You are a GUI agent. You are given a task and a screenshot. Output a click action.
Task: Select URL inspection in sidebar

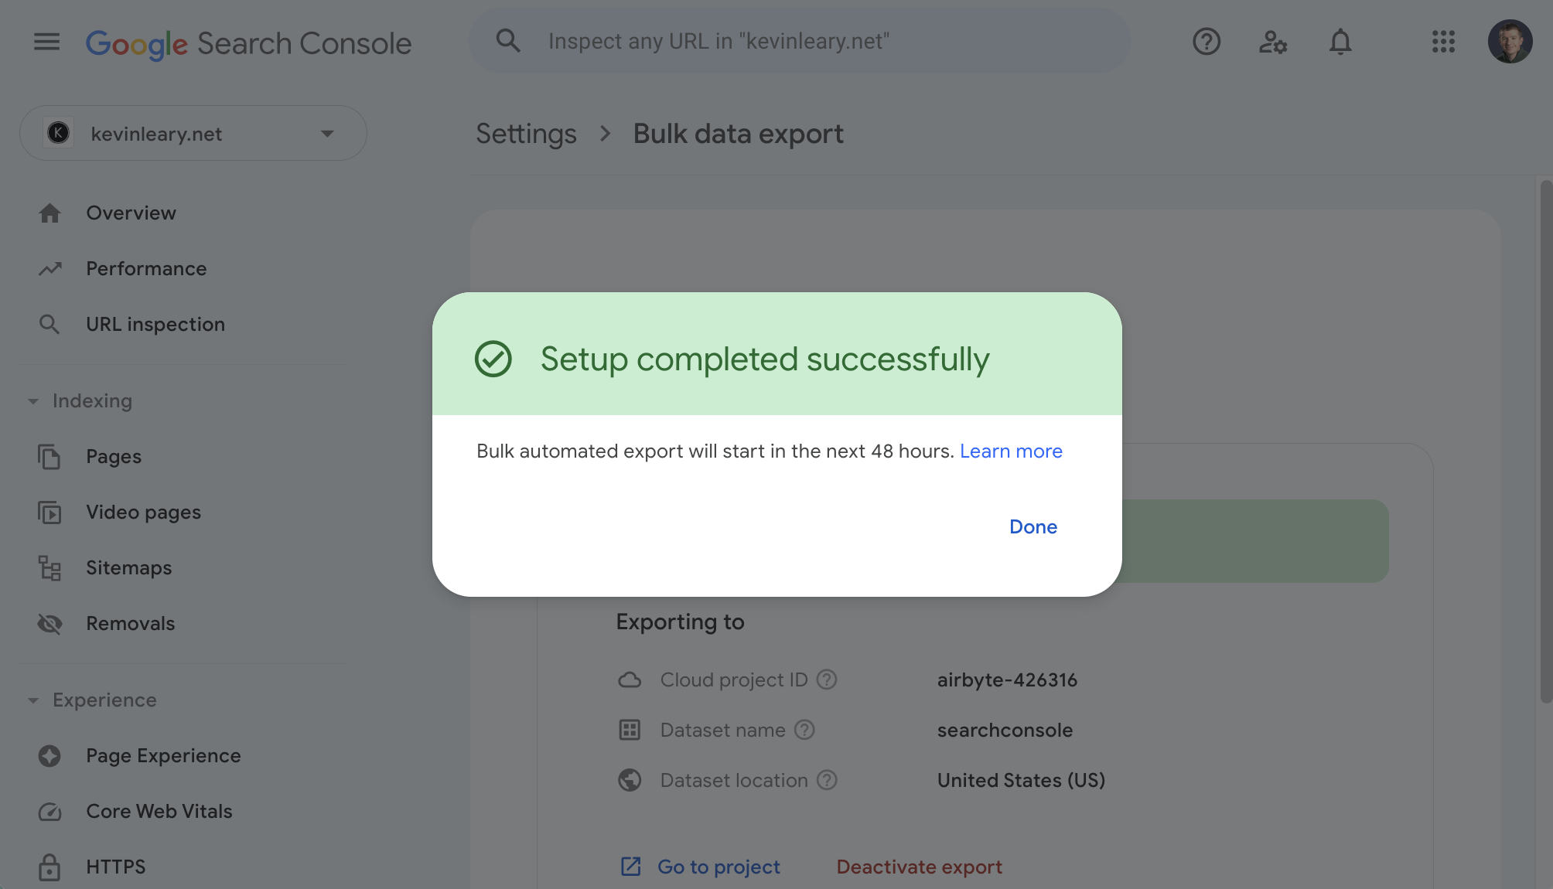point(155,324)
